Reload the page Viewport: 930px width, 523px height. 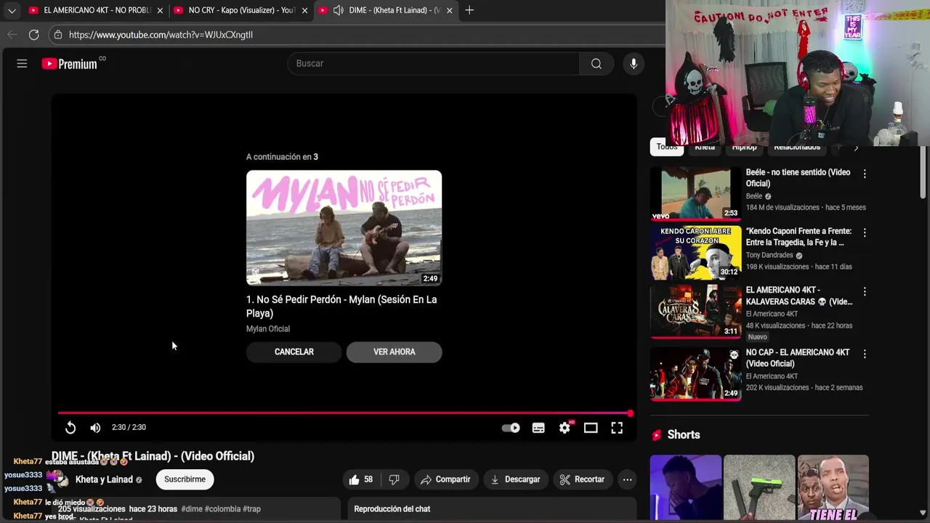click(33, 34)
